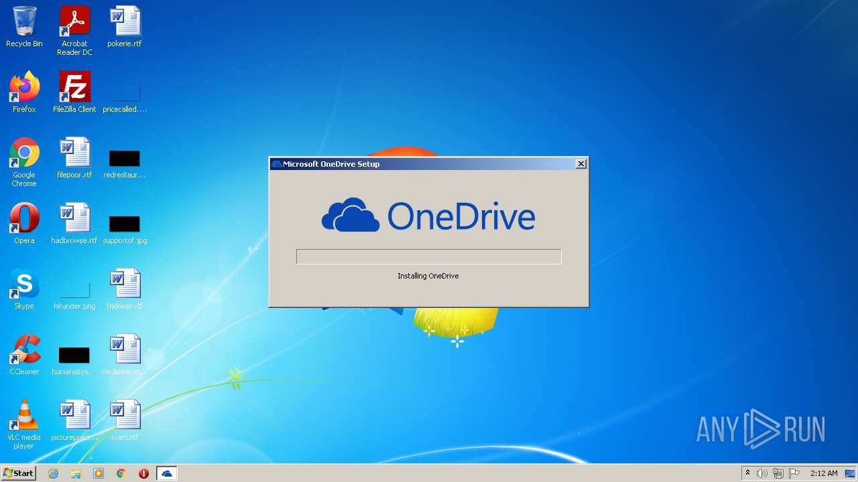Open Skype desktop shortcut
The height and width of the screenshot is (482, 858).
(24, 289)
